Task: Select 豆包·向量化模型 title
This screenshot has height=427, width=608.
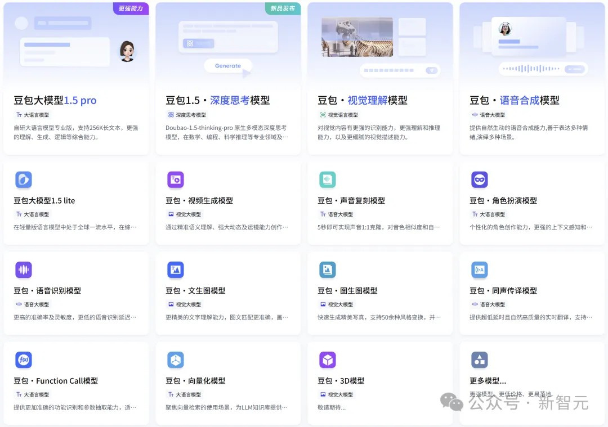Action: 195,381
